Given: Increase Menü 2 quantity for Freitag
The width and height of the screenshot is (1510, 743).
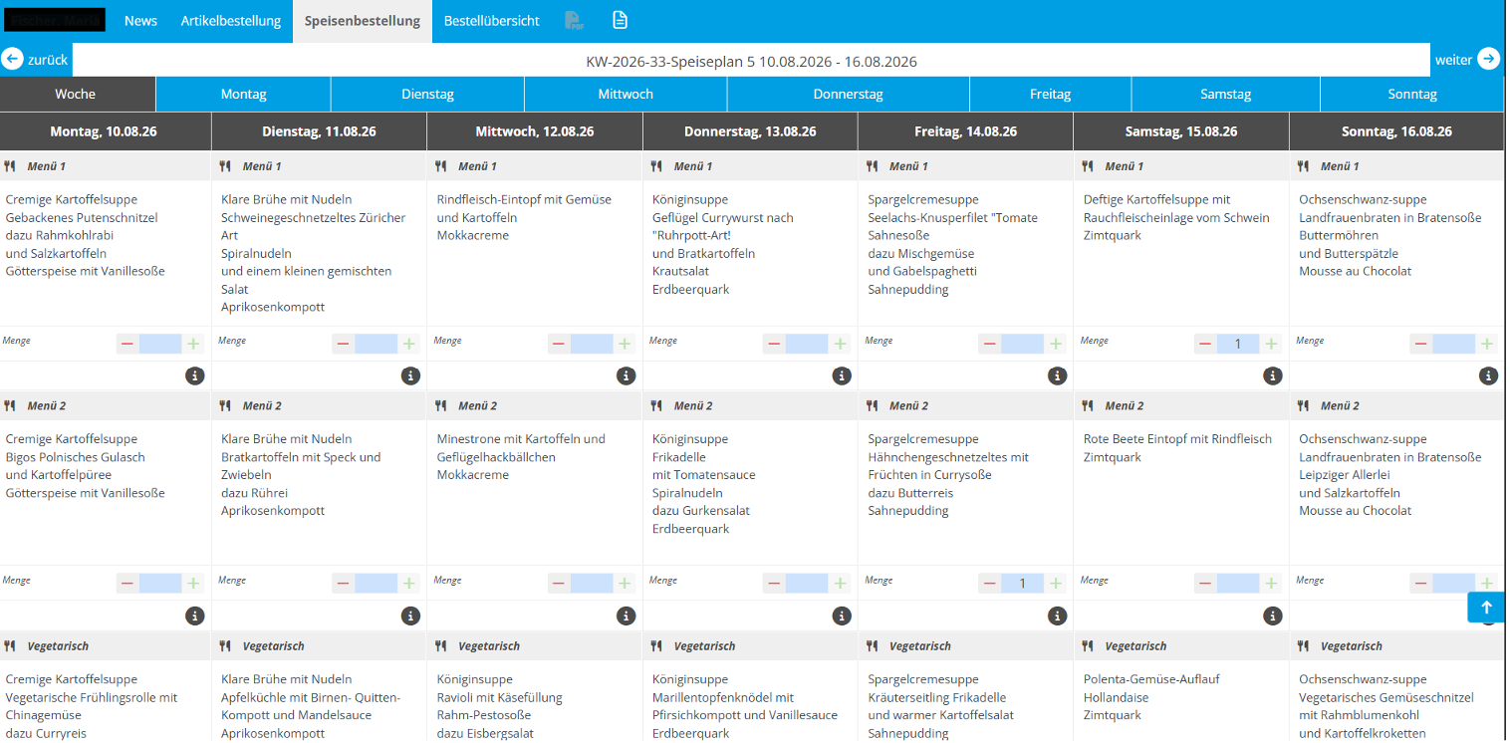Looking at the screenshot, I should click(1056, 584).
